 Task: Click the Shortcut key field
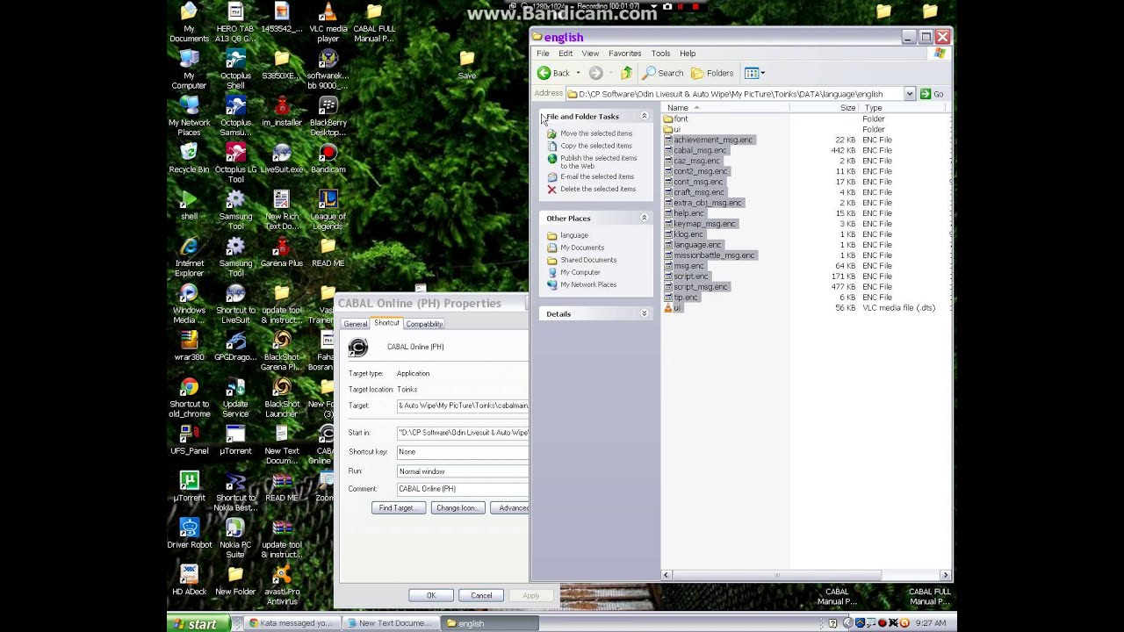463,452
